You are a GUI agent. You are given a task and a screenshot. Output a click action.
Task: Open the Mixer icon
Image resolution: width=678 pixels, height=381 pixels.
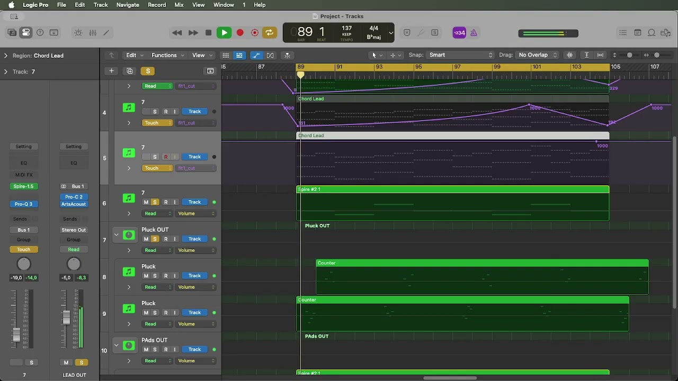coord(93,33)
